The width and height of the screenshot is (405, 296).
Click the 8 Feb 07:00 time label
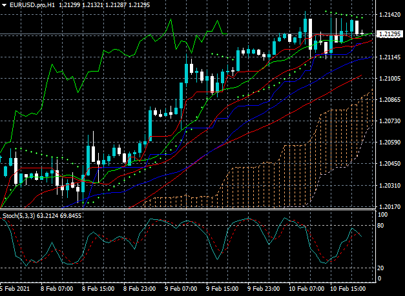coord(57,288)
